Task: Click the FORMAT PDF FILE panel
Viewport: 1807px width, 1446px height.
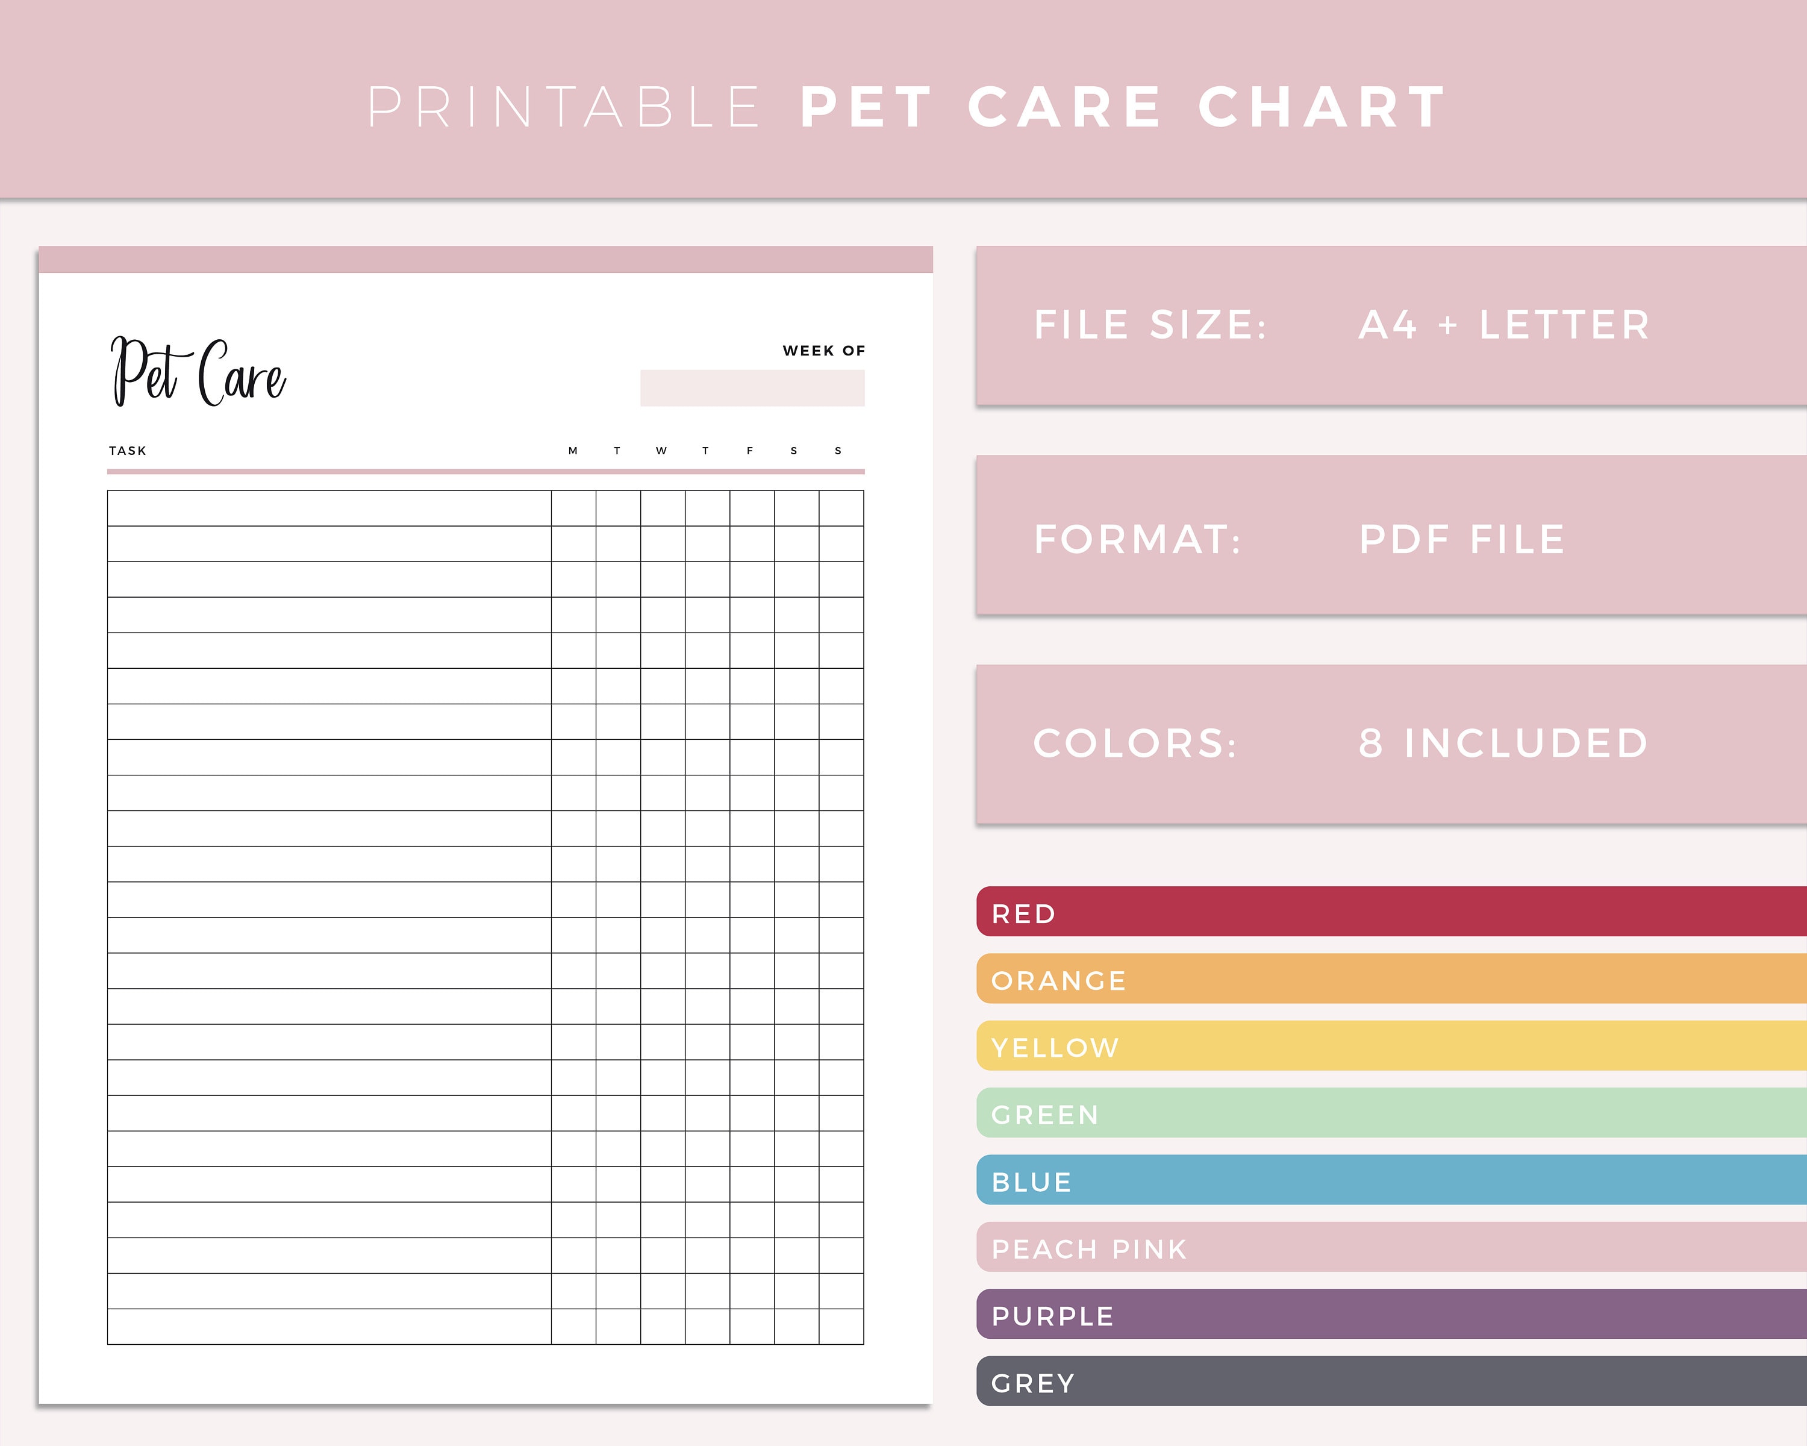Action: 1391,535
